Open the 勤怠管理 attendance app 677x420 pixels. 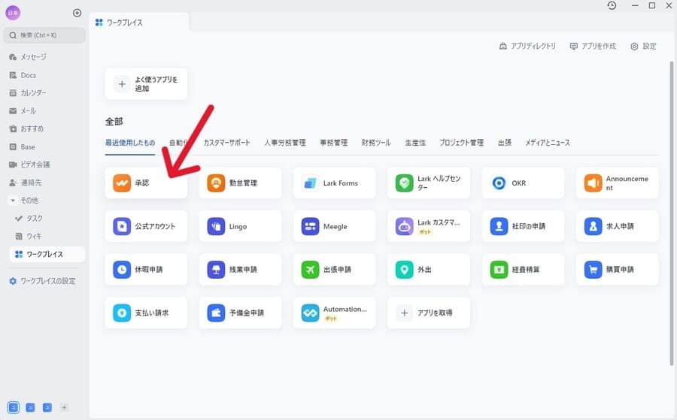[240, 183]
